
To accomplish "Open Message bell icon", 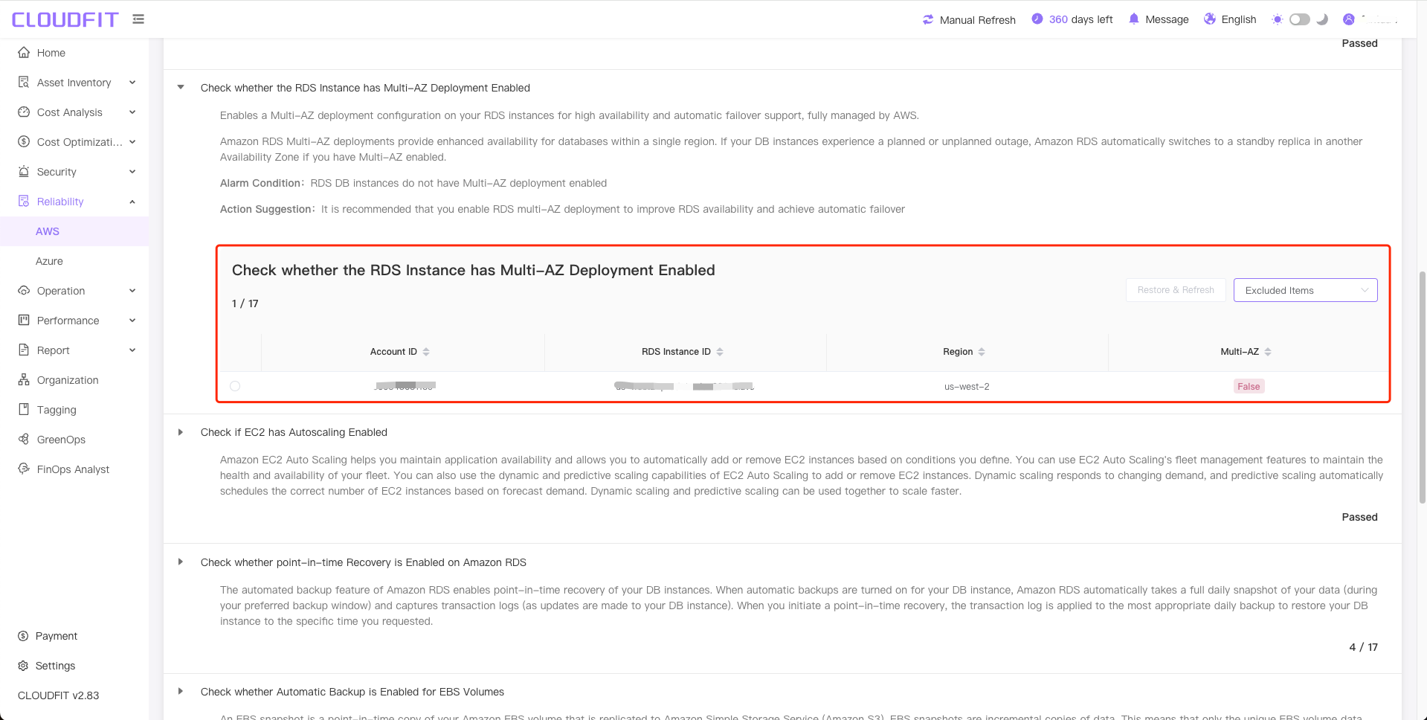I will pyautogui.click(x=1133, y=19).
